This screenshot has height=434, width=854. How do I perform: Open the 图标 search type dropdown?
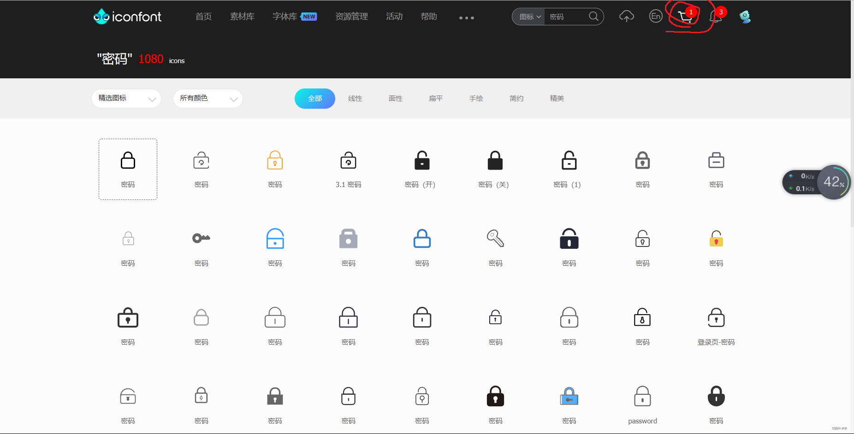[529, 17]
